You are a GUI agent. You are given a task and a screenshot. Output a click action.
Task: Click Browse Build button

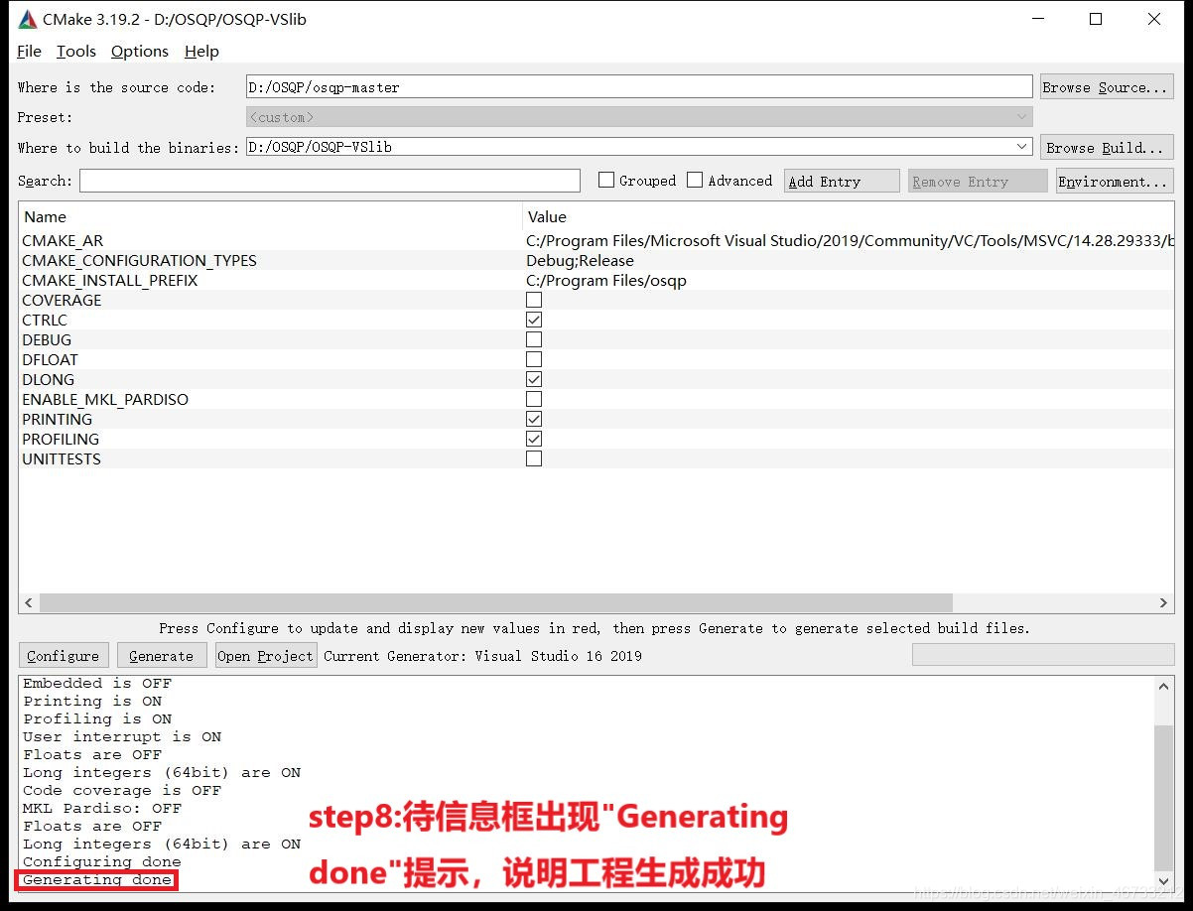coord(1107,148)
